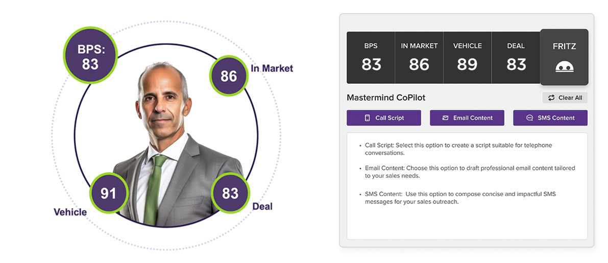Compose SMS Content
The image size is (608, 263).
pos(550,118)
